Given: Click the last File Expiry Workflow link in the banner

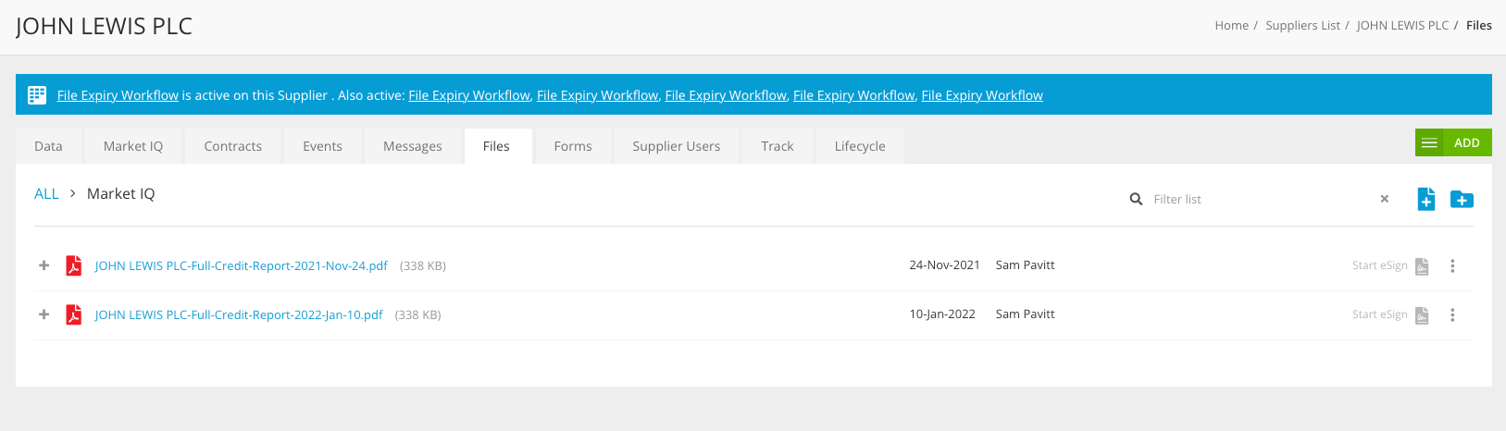Looking at the screenshot, I should (982, 95).
